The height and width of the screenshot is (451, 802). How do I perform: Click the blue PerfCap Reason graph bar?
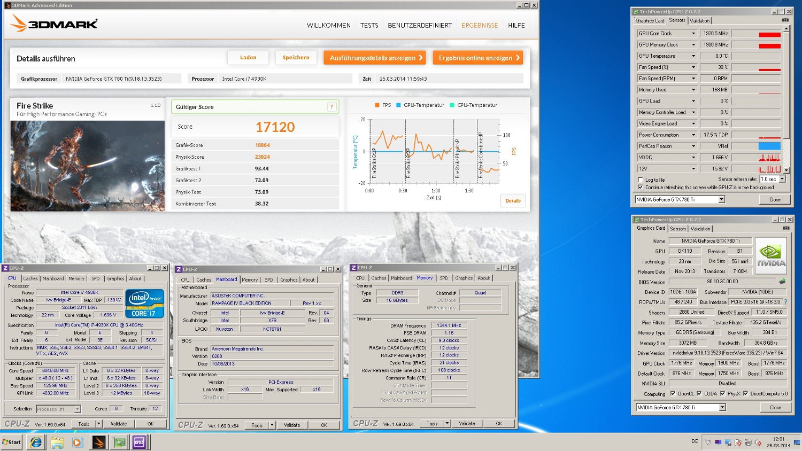point(769,146)
